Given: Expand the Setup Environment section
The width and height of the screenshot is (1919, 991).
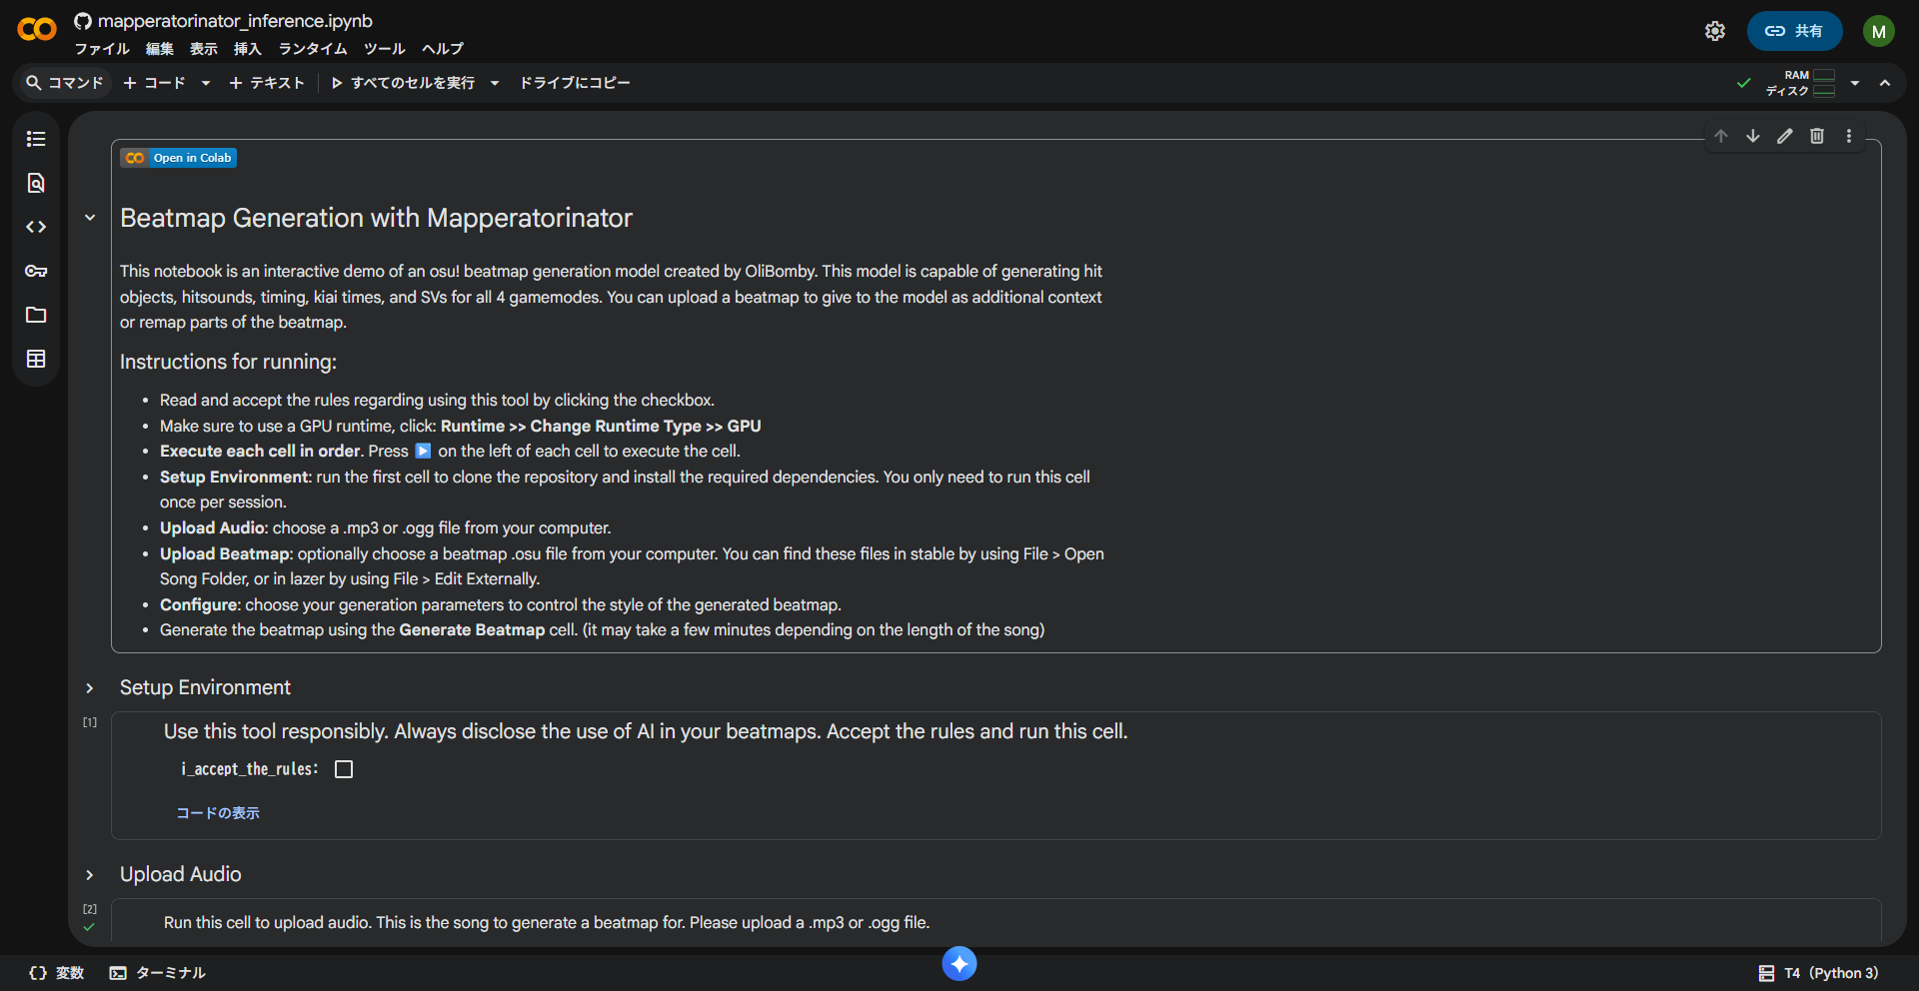Looking at the screenshot, I should pos(90,688).
